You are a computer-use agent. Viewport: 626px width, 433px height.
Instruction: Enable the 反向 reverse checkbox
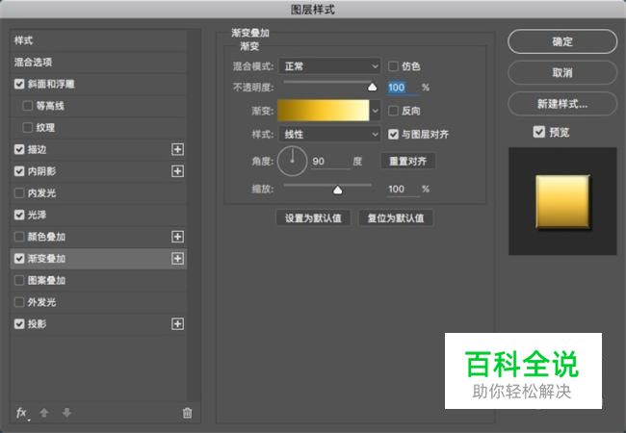coord(393,111)
